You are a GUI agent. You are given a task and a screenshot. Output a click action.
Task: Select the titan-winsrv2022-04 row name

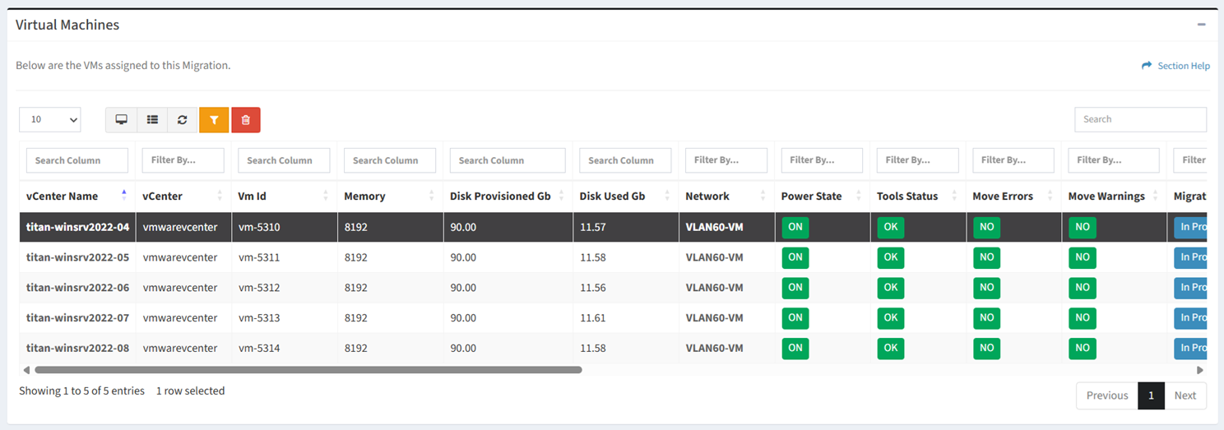[x=77, y=227]
